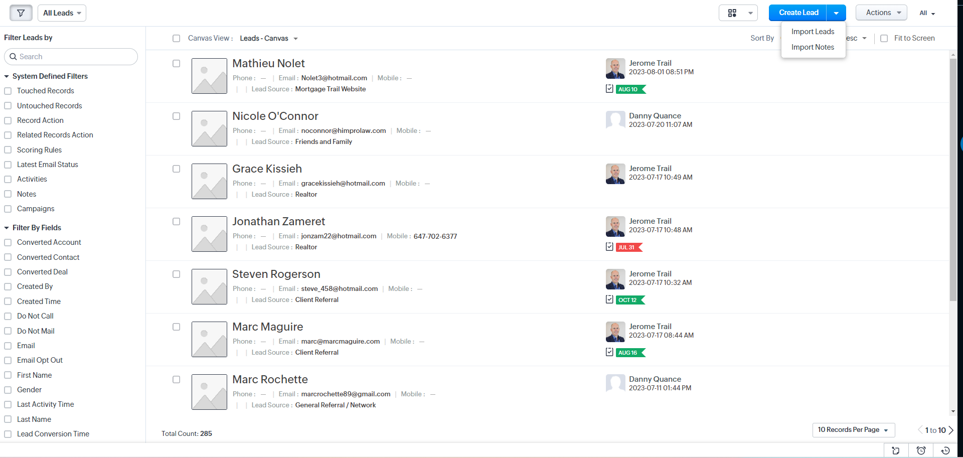Viewport: 963px width, 458px height.
Task: Click Jonathan Zameret's JUL 31 overdue task flag
Action: pos(628,247)
